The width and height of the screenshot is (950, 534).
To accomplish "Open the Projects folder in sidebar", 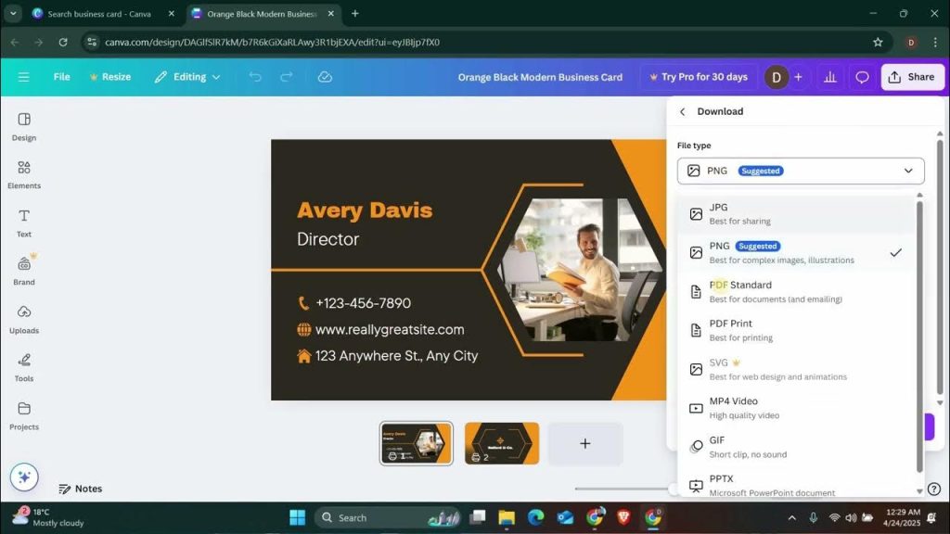I will (x=24, y=414).
